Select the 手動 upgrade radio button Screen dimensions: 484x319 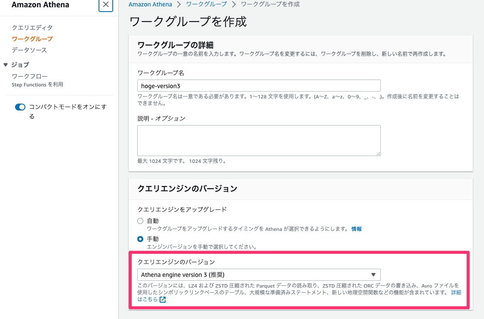coord(140,239)
